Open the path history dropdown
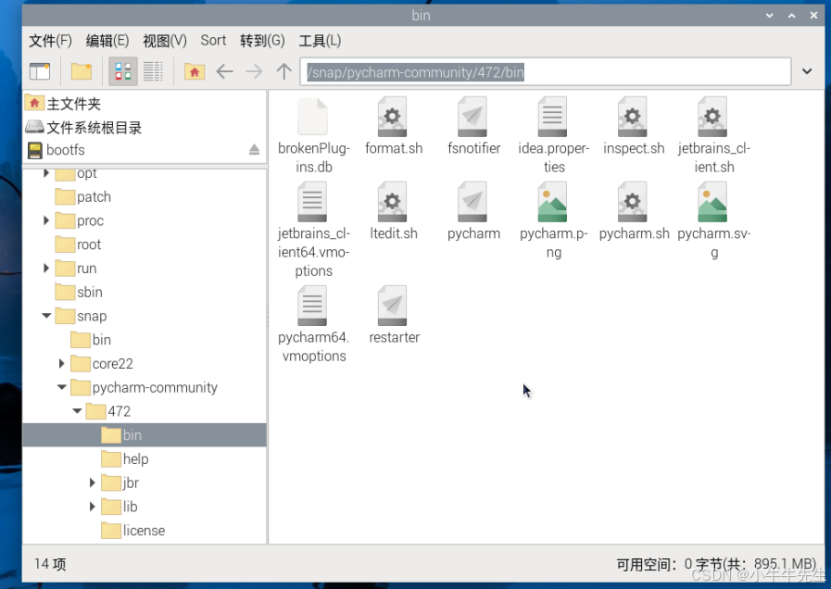 807,71
